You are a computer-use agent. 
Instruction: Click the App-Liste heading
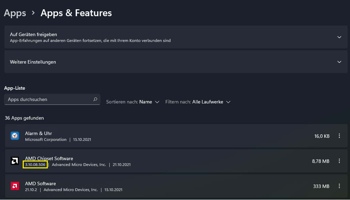(x=14, y=88)
